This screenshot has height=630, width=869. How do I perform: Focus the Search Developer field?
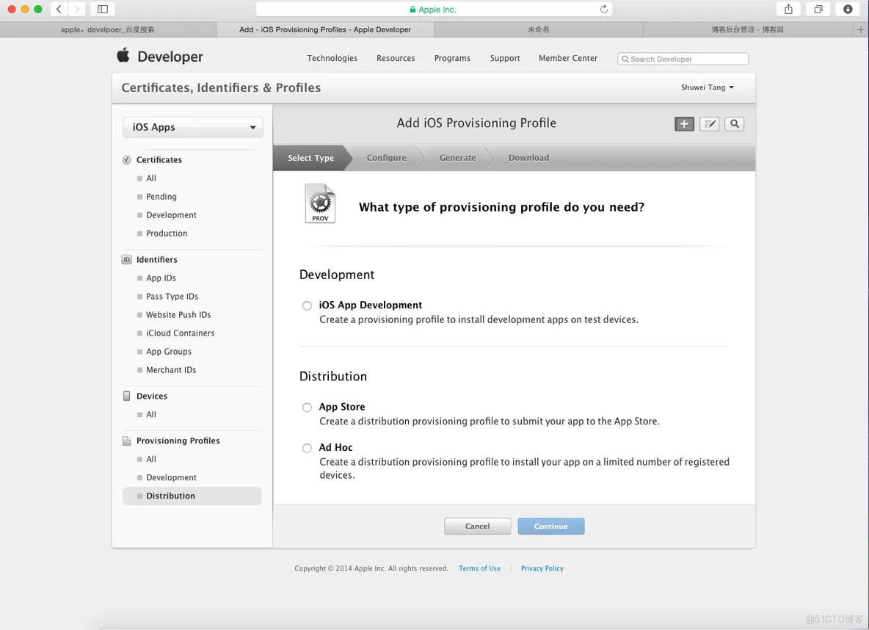(683, 59)
